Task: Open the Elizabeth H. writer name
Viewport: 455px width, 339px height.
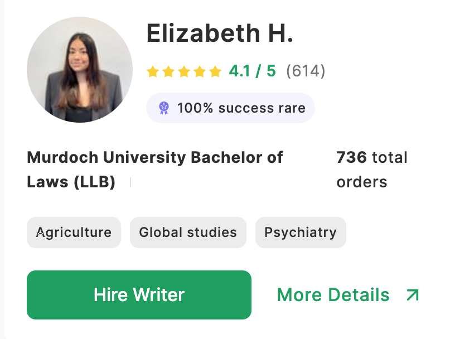Action: 220,34
